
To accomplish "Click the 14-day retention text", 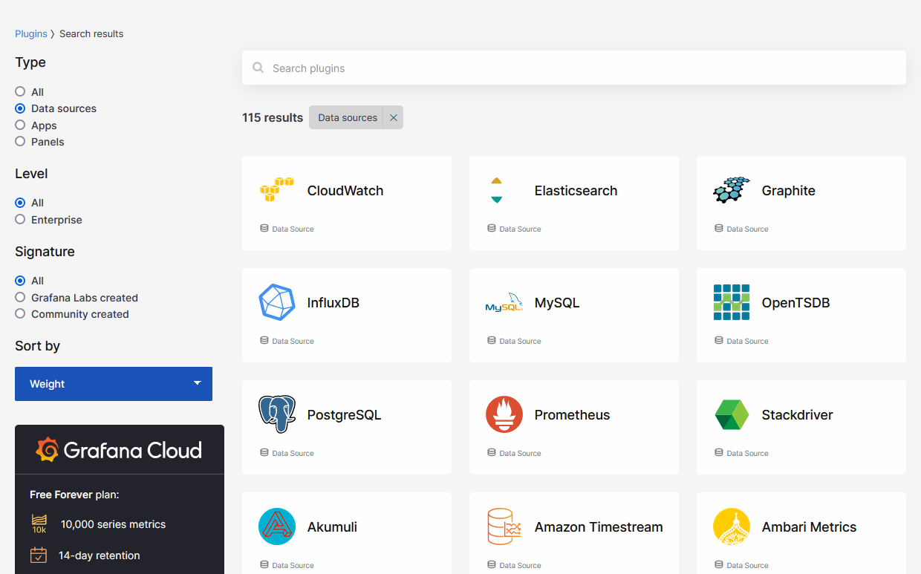I will pos(99,555).
